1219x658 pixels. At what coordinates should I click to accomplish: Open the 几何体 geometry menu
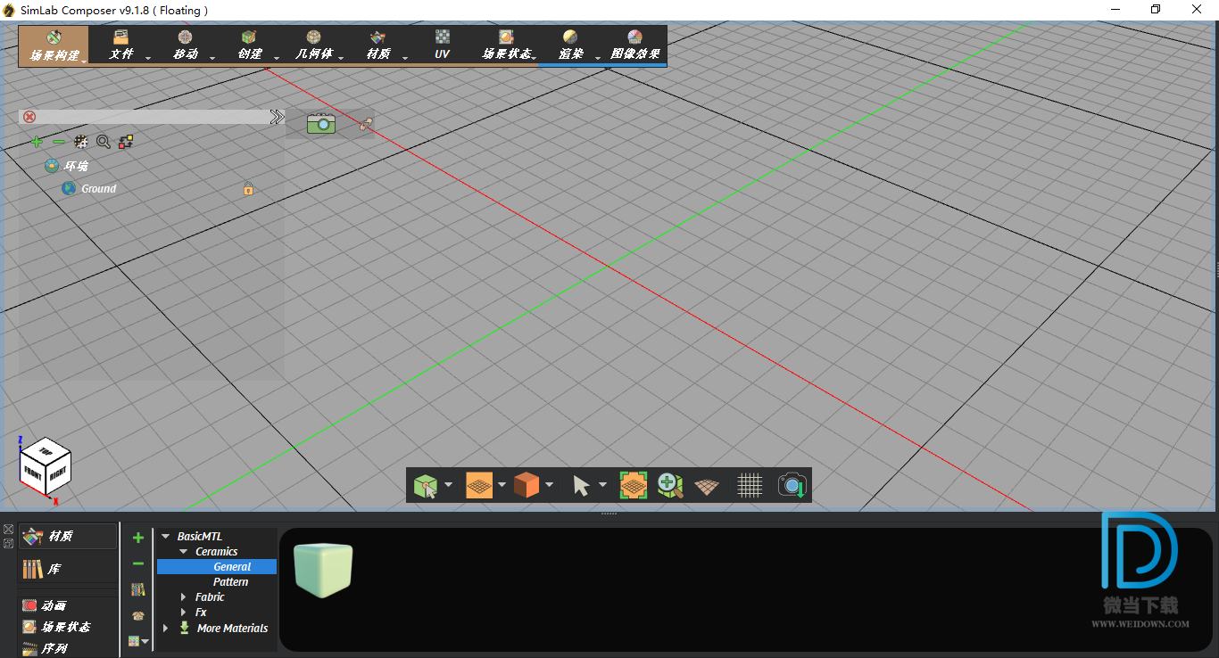click(x=314, y=45)
